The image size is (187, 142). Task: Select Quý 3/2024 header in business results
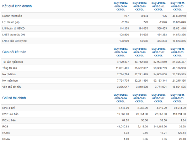click(139, 3)
